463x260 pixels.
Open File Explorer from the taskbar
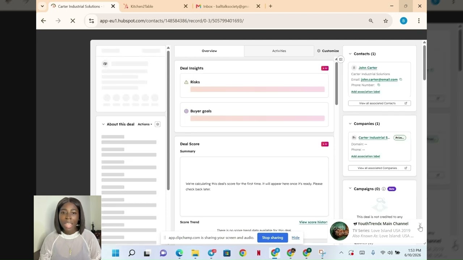195,253
